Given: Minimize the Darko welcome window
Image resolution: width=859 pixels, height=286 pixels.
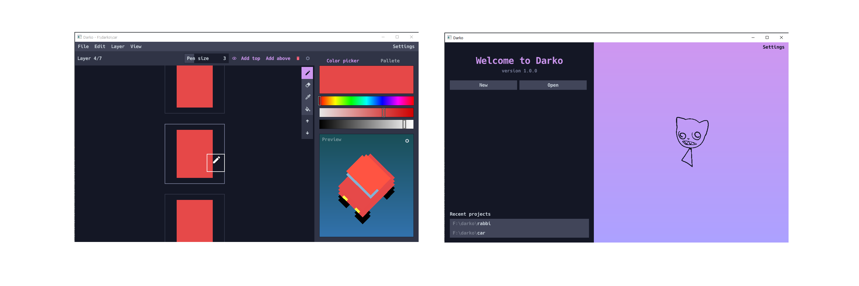Looking at the screenshot, I should coord(752,38).
